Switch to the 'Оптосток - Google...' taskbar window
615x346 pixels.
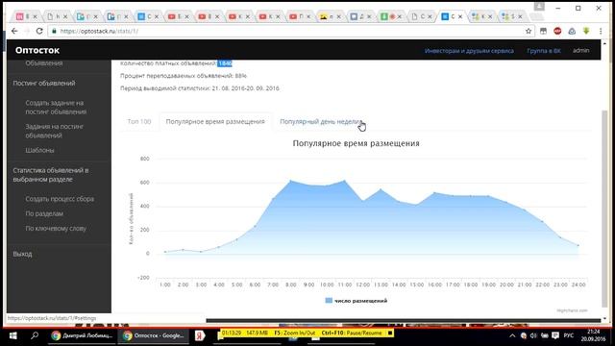coord(154,335)
